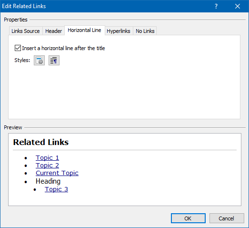
Task: Open the Hyperlinks tab
Action: click(119, 31)
